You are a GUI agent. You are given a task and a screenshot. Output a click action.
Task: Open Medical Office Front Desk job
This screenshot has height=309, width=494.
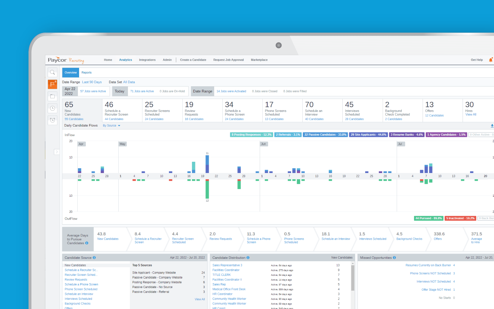[x=229, y=289]
